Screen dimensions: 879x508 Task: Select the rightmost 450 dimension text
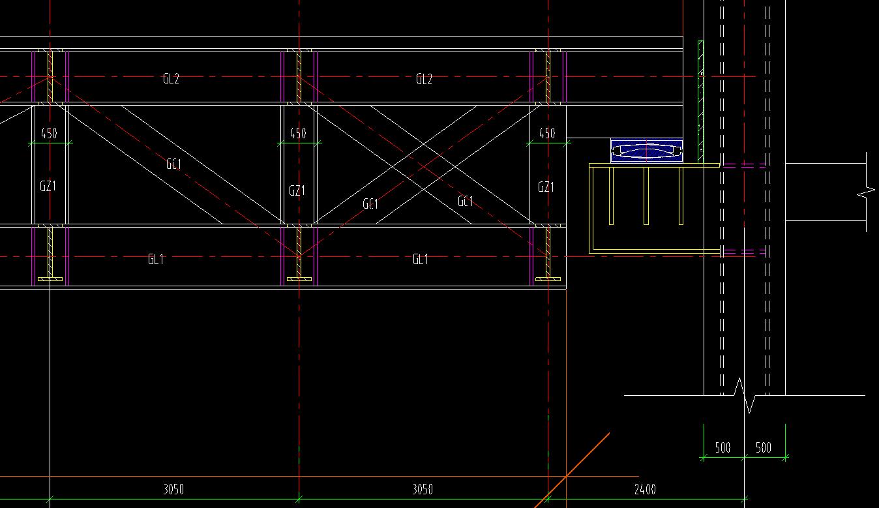coord(547,134)
